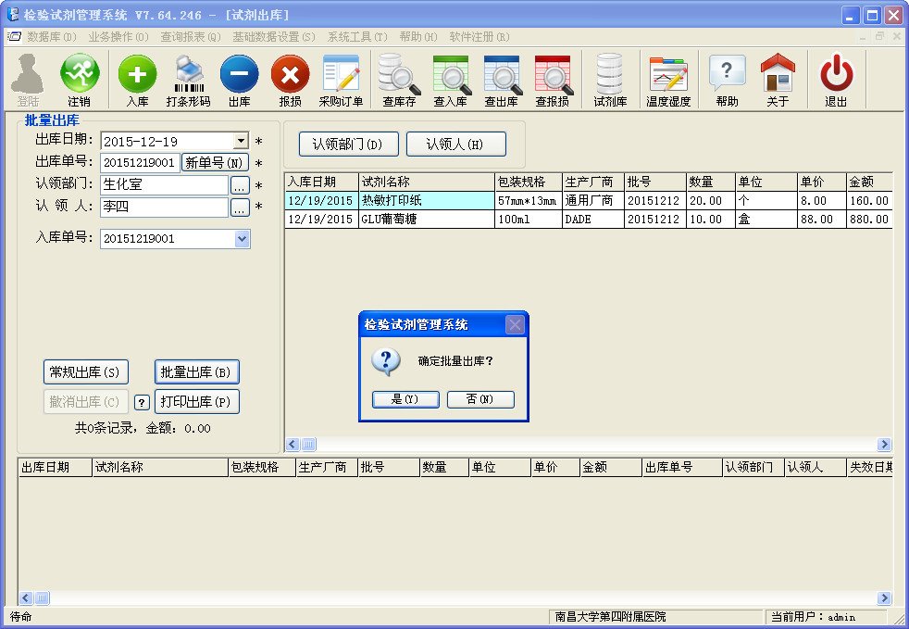Screen dimensions: 909x629
Task: Click the 常规出库(S) button
Action: click(x=85, y=372)
